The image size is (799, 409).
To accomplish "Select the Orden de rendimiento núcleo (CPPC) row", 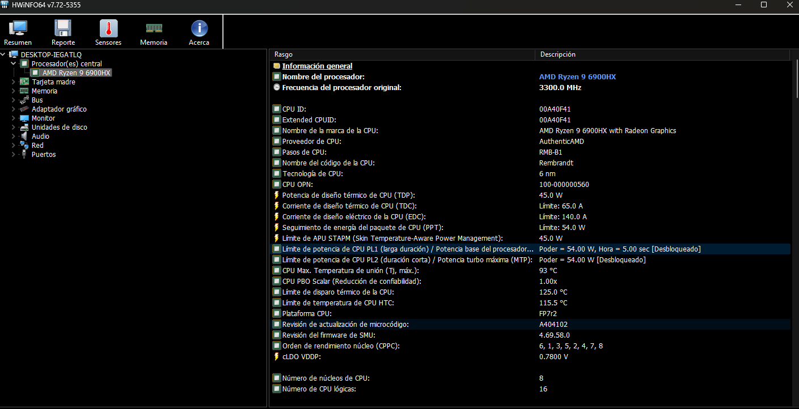I will [531, 346].
